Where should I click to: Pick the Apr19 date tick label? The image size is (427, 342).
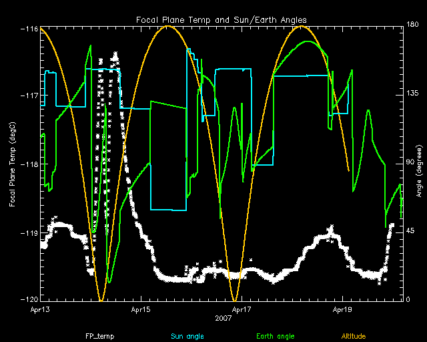pos(342,310)
